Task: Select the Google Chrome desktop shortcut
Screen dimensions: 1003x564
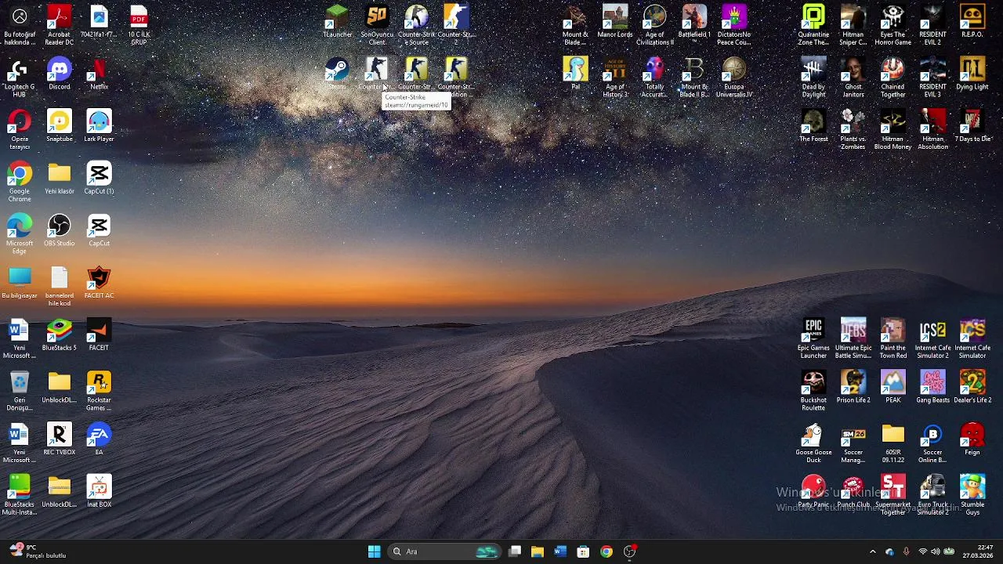Action: [20, 182]
